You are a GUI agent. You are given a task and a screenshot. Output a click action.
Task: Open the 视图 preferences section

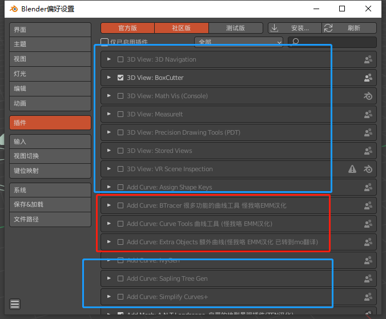coord(50,59)
